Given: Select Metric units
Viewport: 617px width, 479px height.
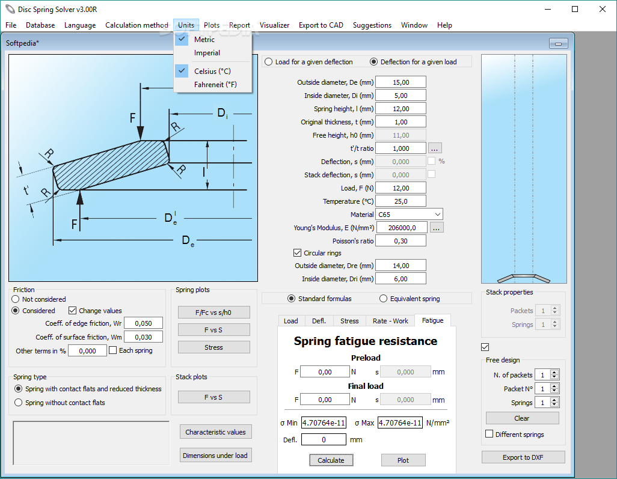Looking at the screenshot, I should click(204, 39).
